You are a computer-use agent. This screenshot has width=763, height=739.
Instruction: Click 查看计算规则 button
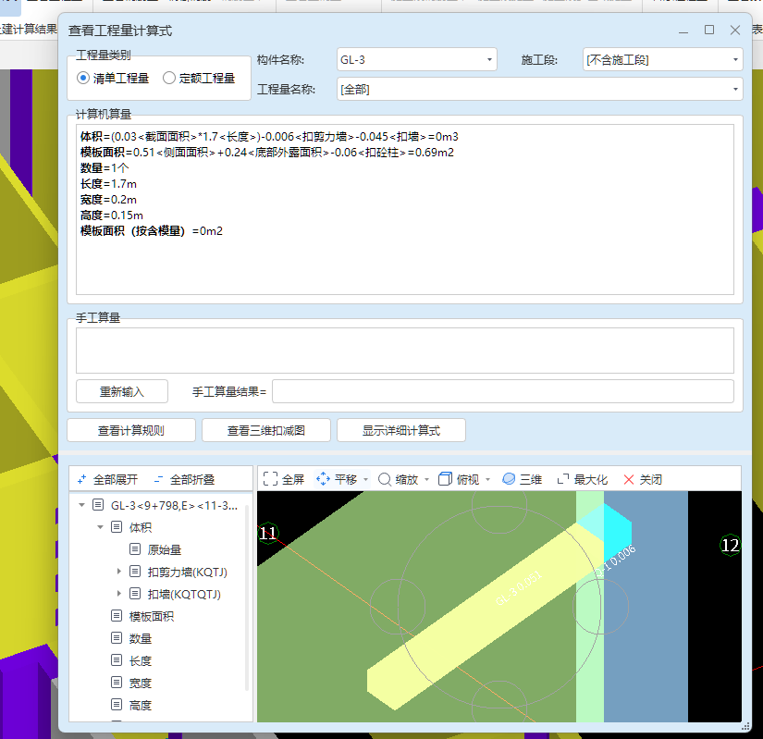coord(131,431)
